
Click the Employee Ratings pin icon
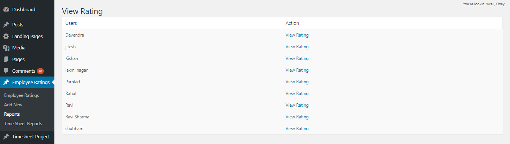coord(6,83)
